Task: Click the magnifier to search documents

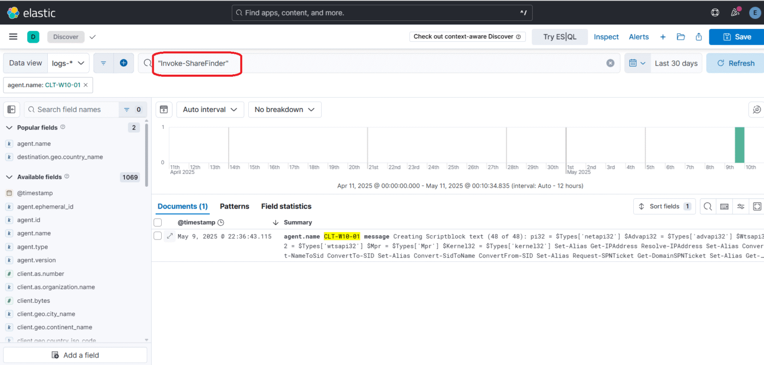Action: coord(707,206)
